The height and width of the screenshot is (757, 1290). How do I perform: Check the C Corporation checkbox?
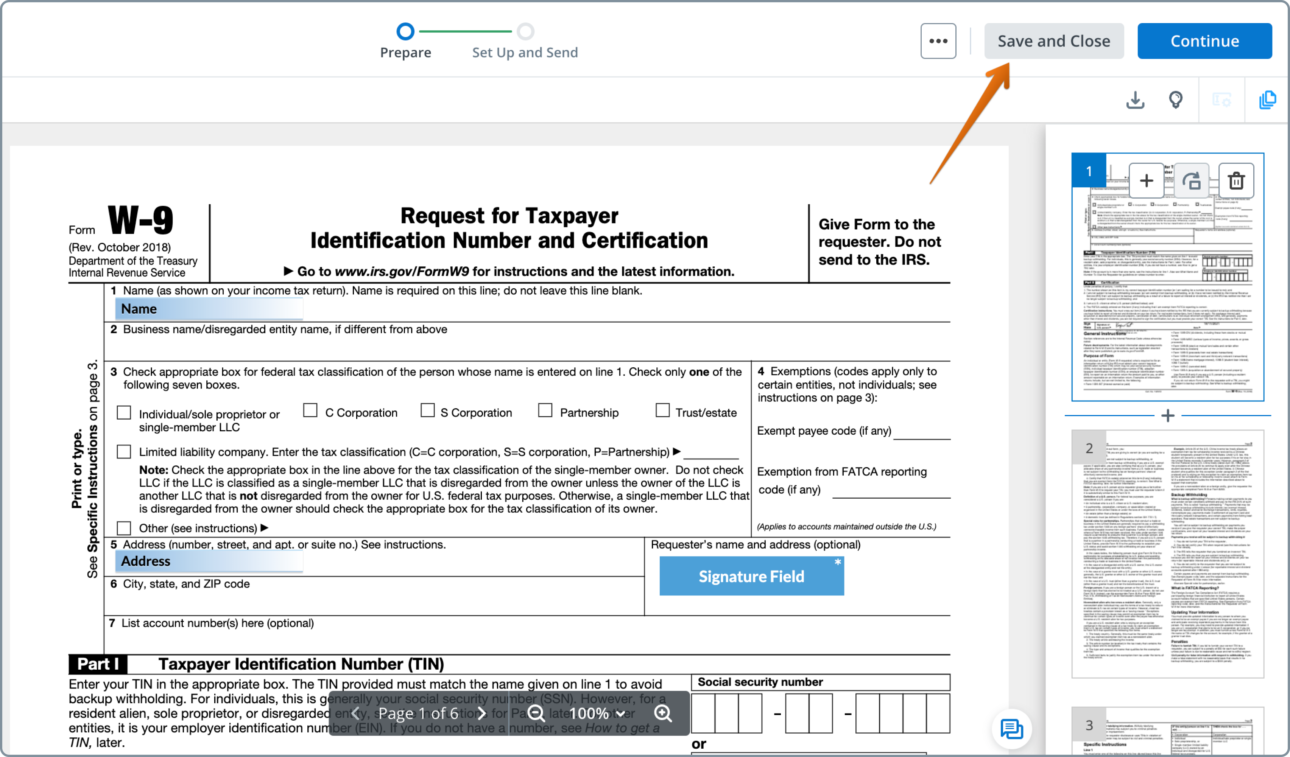coord(310,410)
